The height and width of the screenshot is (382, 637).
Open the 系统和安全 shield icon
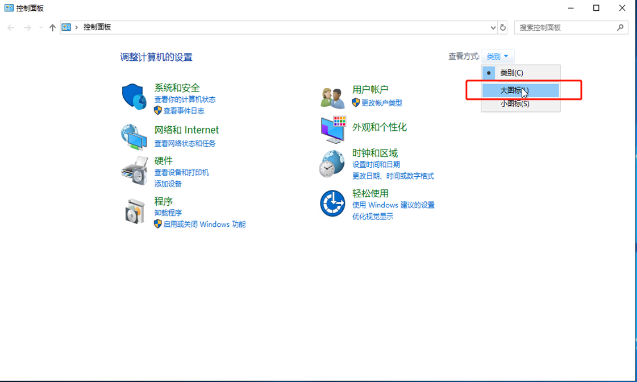(x=134, y=97)
